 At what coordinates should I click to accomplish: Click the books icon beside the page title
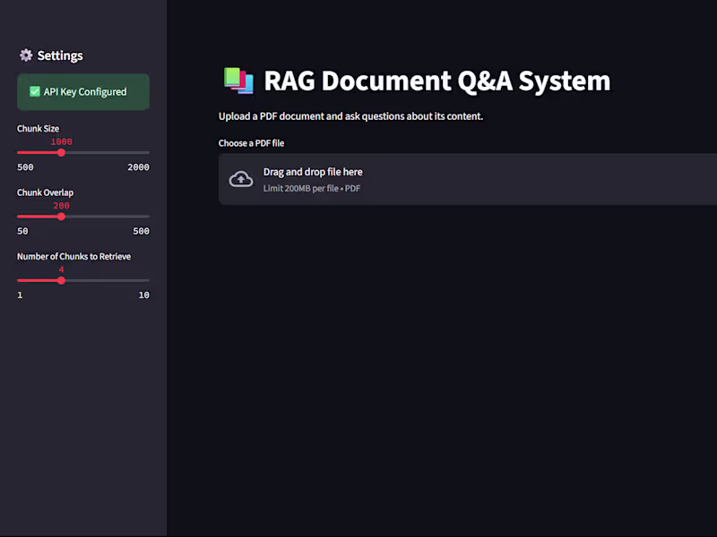click(238, 81)
